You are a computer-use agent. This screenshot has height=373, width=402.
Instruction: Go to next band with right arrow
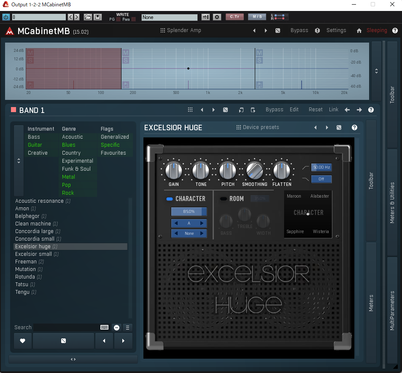pyautogui.click(x=359, y=110)
